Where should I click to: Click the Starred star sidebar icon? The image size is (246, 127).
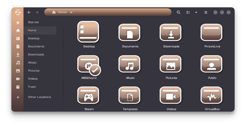(18, 22)
